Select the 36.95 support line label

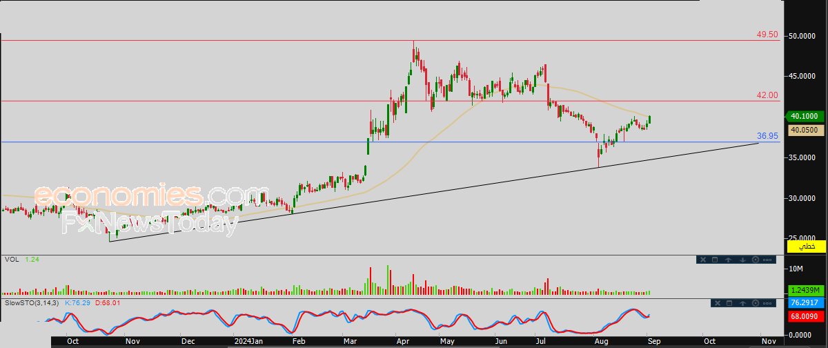[767, 136]
